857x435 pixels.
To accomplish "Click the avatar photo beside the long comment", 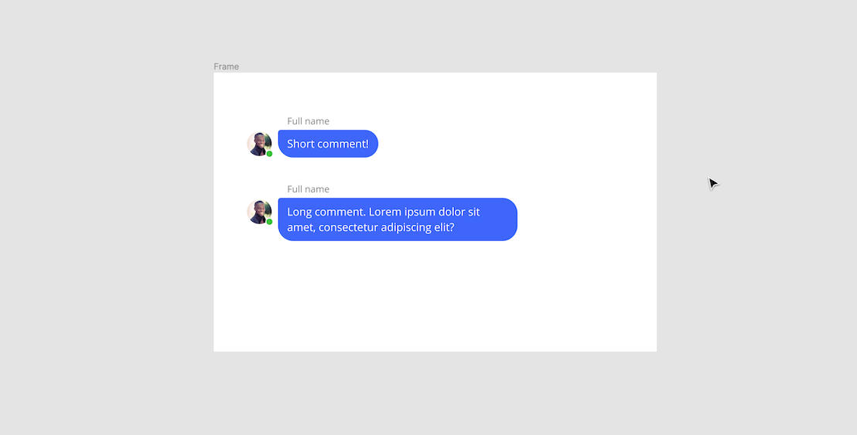I will (259, 212).
